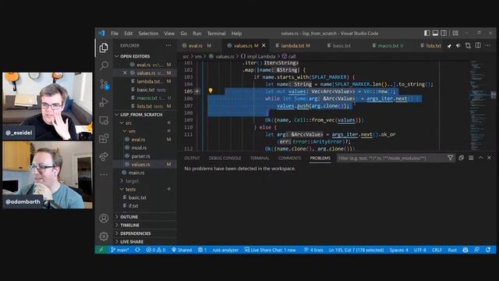Image resolution: width=499 pixels, height=281 pixels.
Task: Maximize the bottom panel with chevron
Action: click(x=481, y=158)
